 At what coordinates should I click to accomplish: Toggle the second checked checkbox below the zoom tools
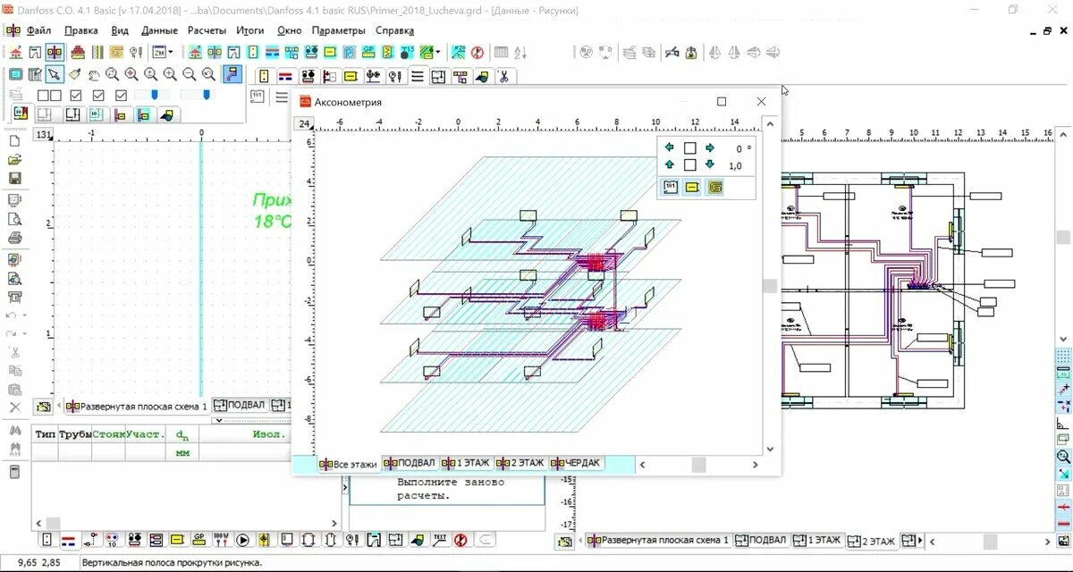point(98,95)
